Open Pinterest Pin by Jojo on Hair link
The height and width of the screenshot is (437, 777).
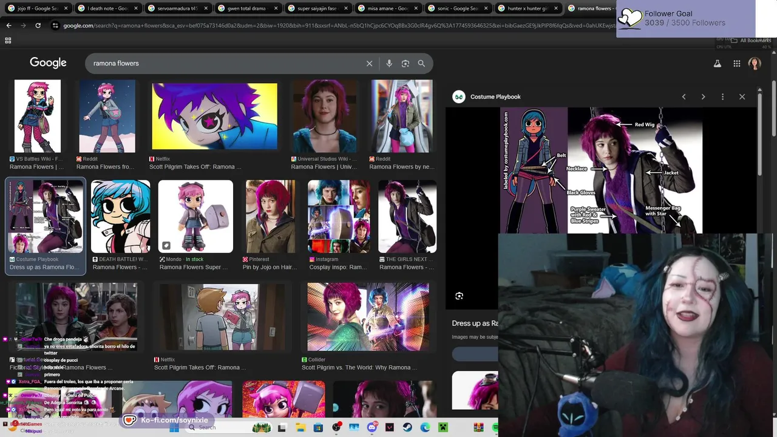(270, 267)
